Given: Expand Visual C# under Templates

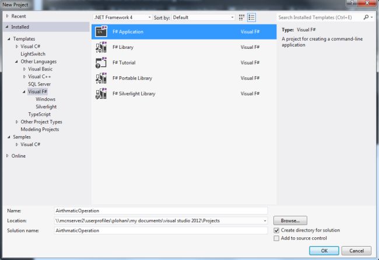Looking at the screenshot, I should tap(17, 47).
